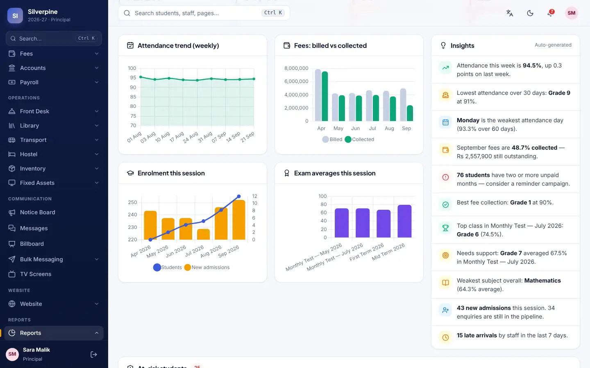This screenshot has width=590, height=368.
Task: Click the Transport bus icon in sidebar
Action: (x=12, y=140)
